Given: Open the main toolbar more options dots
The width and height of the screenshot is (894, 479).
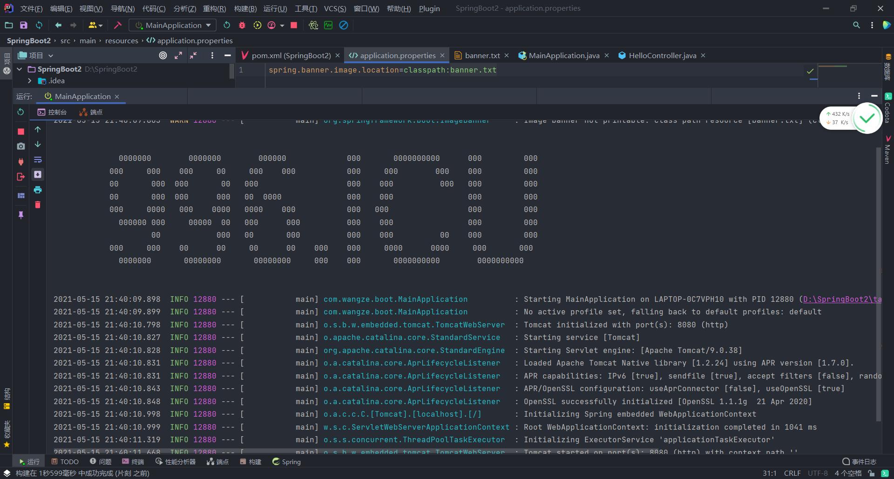Looking at the screenshot, I should point(872,25).
